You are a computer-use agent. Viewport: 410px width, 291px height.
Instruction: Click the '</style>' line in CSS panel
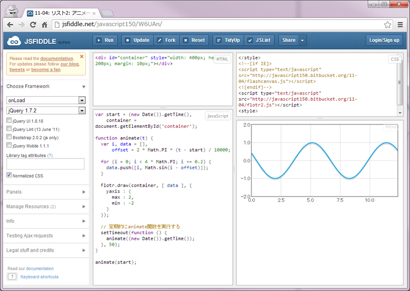click(249, 58)
